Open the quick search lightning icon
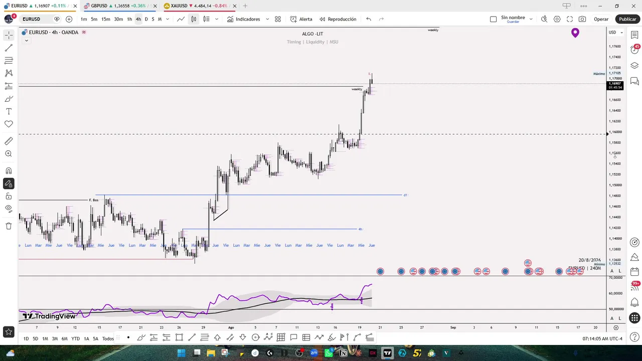The width and height of the screenshot is (642, 361). coord(544,19)
